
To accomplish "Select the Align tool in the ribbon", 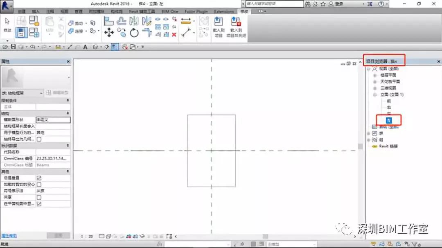I will (108, 21).
